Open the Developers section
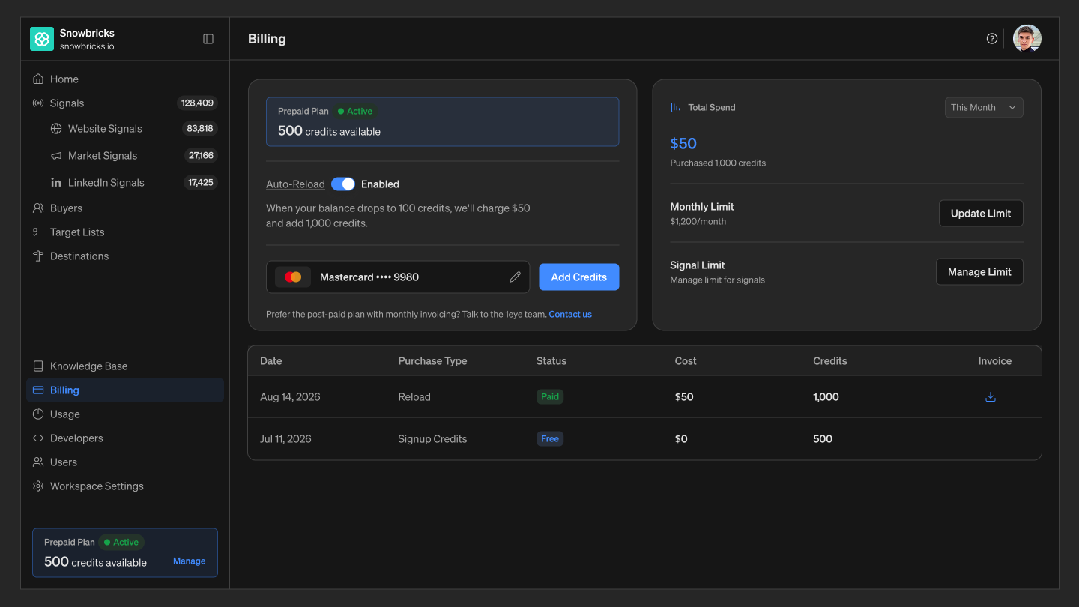The width and height of the screenshot is (1079, 607). click(125, 438)
